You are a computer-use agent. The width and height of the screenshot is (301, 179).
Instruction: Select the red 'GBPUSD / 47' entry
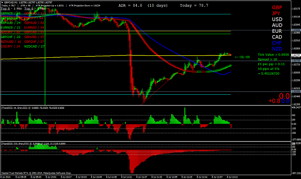pos(34,37)
